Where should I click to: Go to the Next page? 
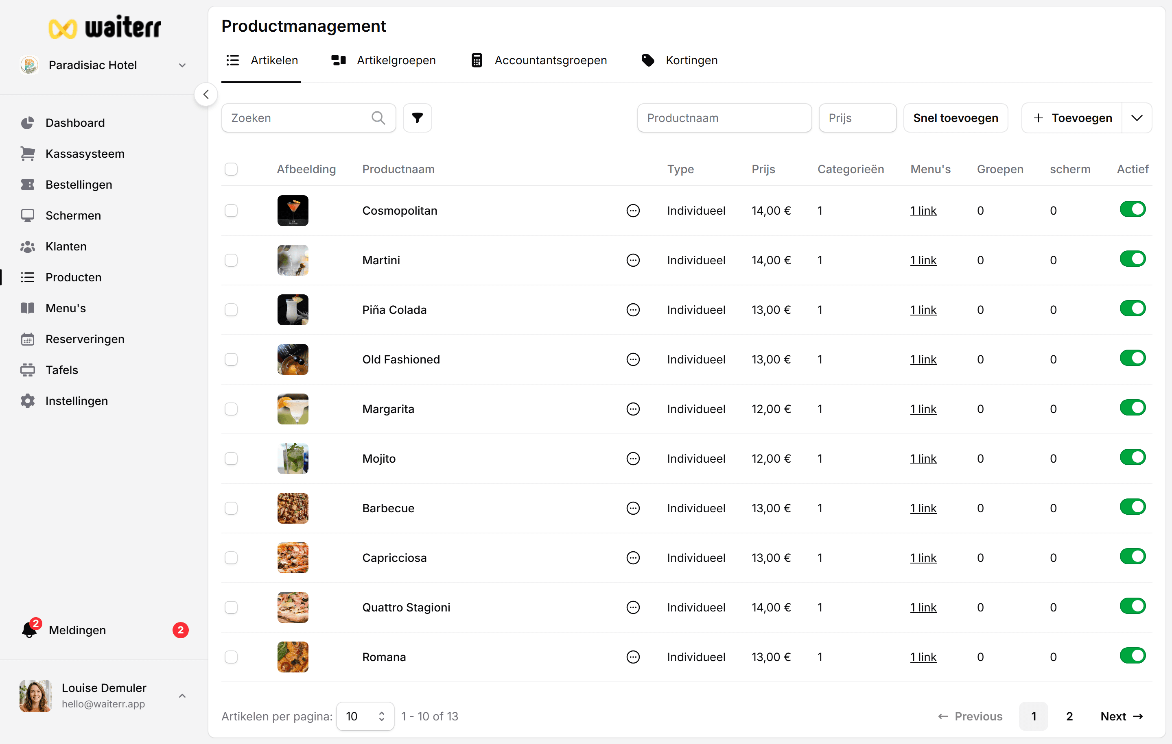click(x=1122, y=716)
